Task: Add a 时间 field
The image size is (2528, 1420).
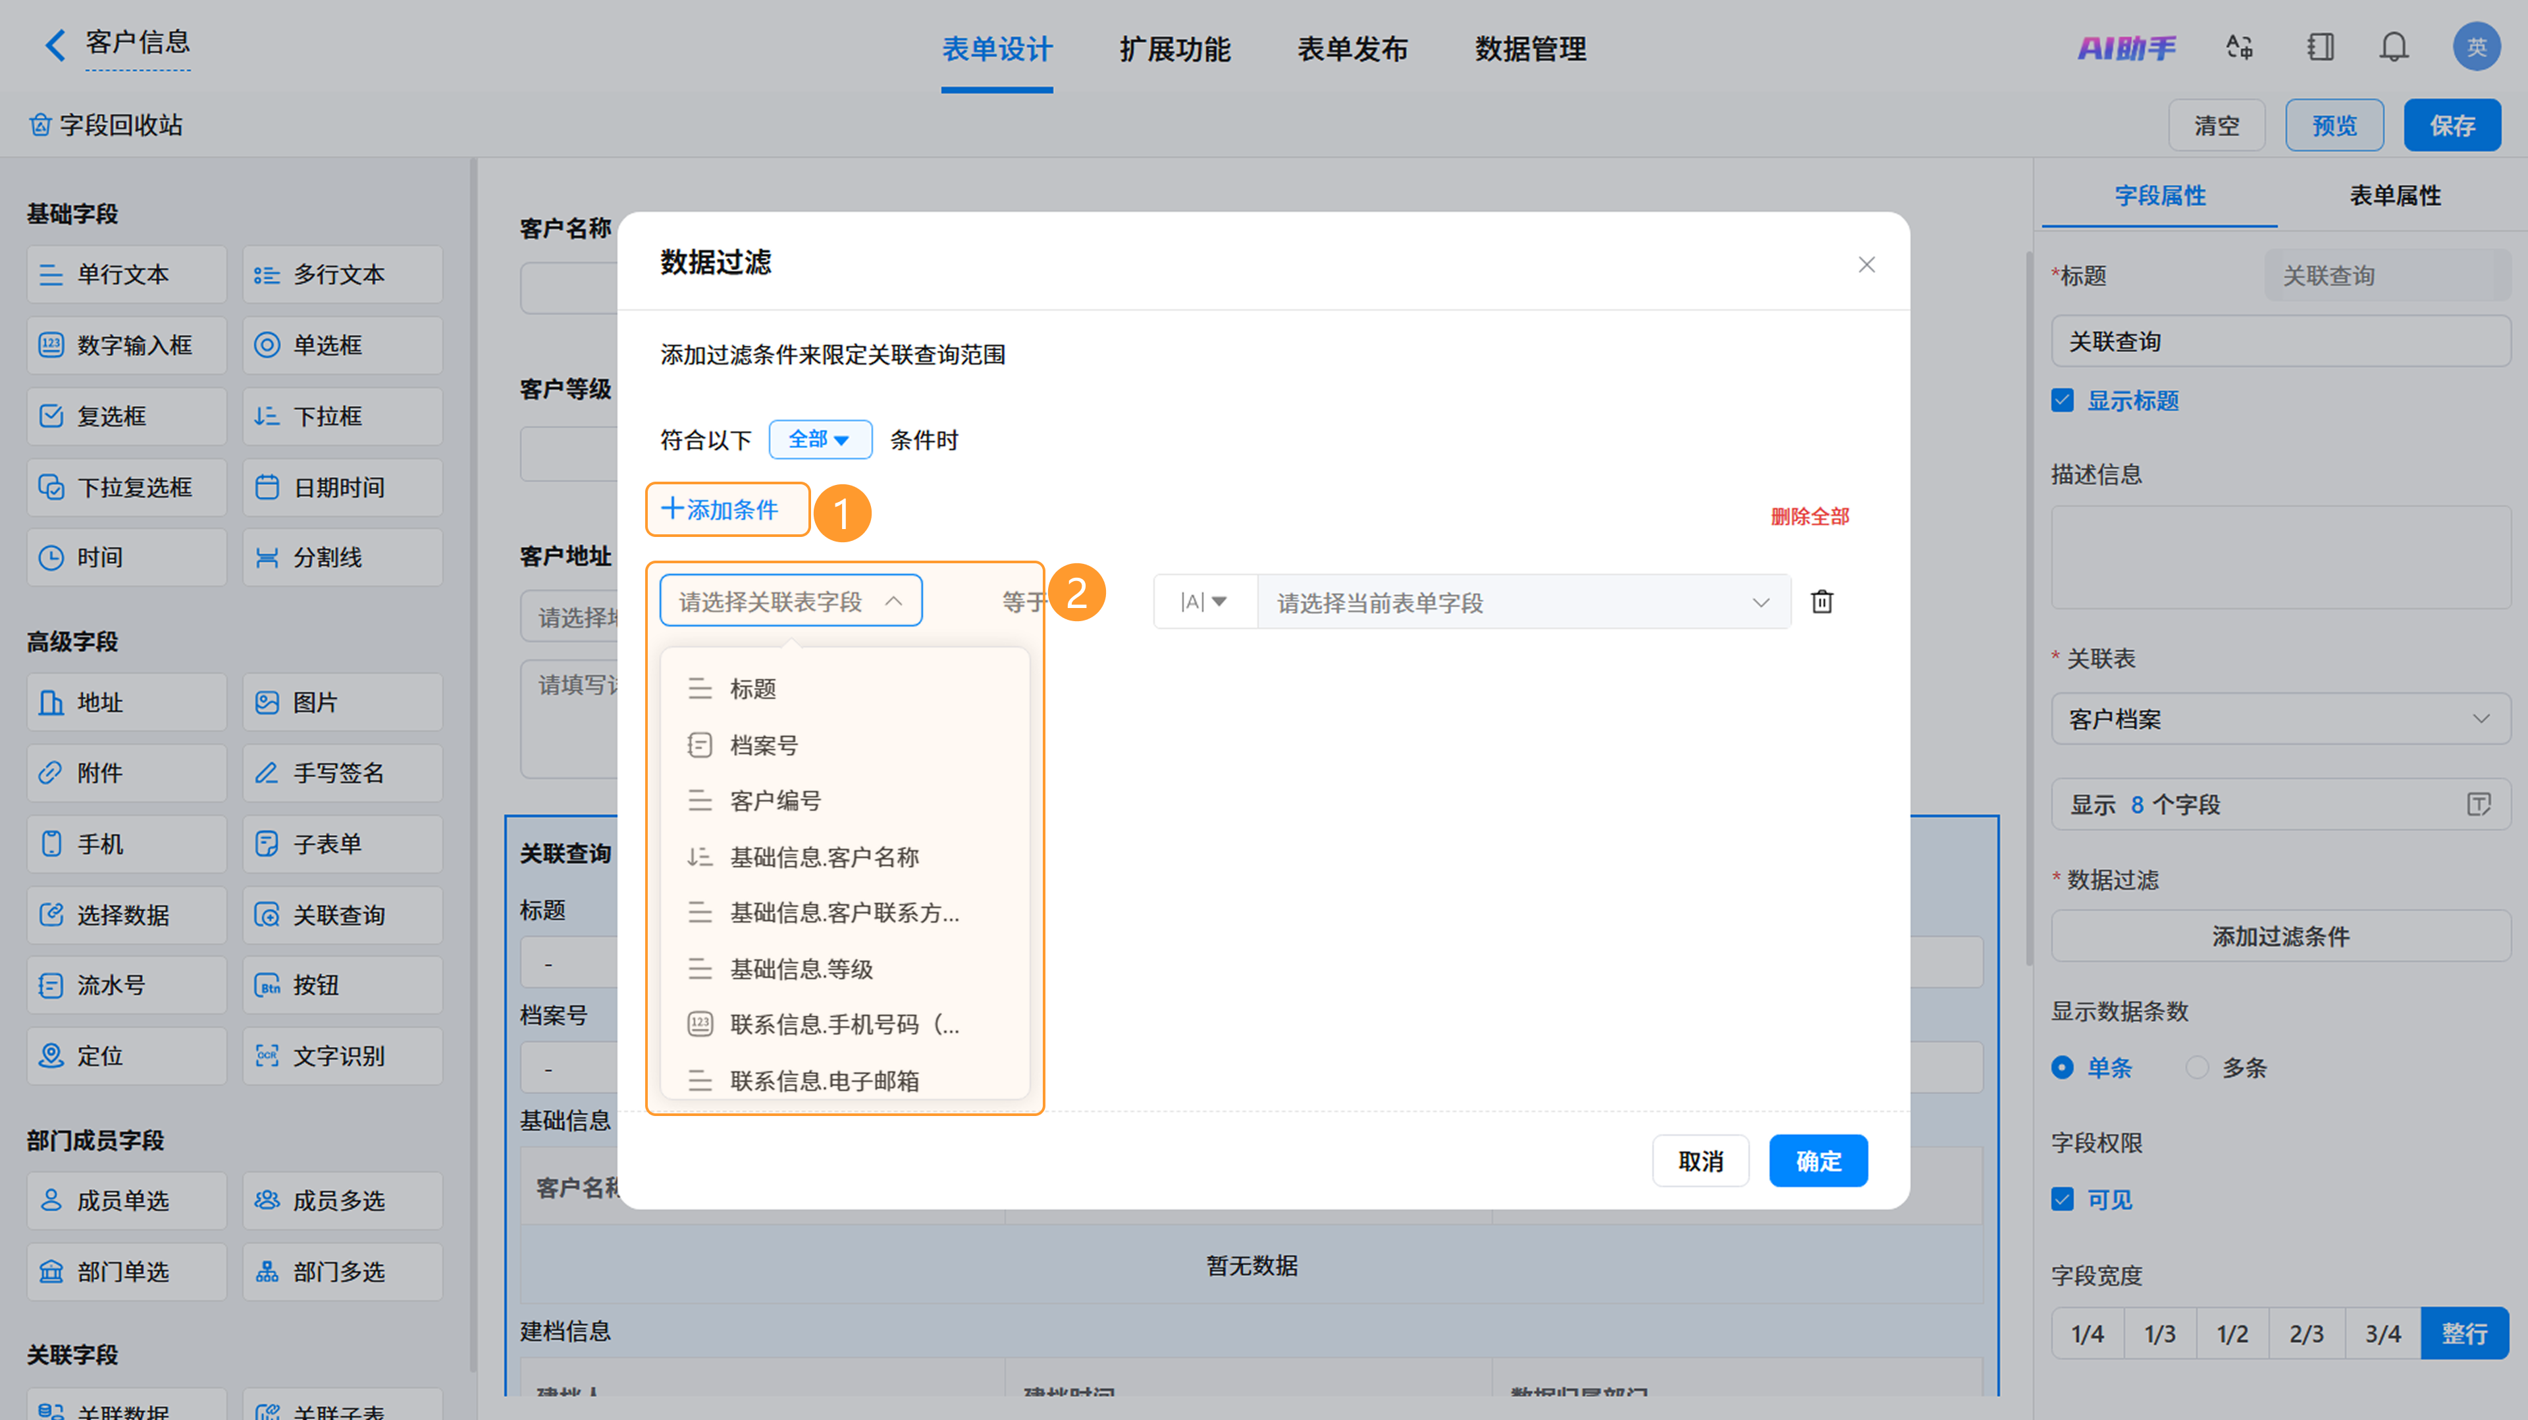Action: [x=126, y=558]
